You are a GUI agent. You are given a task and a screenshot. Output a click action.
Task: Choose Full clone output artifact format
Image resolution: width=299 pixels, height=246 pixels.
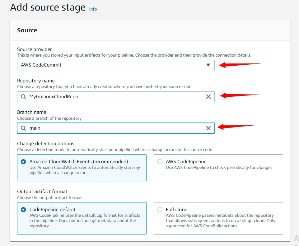(160, 210)
